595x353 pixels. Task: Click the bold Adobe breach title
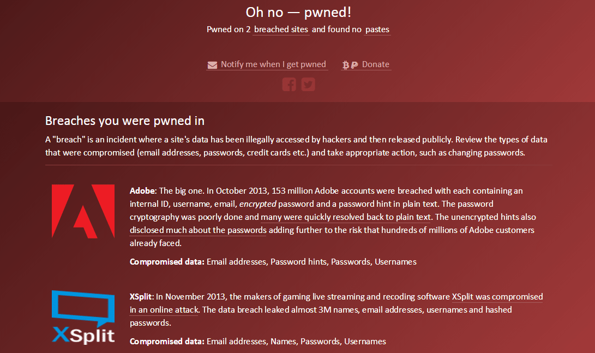(143, 191)
